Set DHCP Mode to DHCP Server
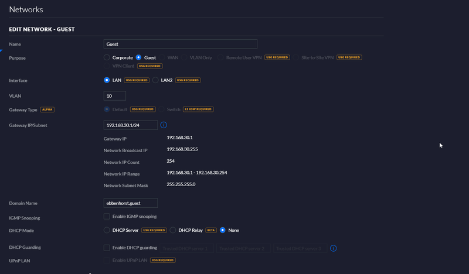The height and width of the screenshot is (274, 469). point(107,230)
